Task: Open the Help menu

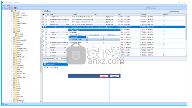Action: point(9,5)
